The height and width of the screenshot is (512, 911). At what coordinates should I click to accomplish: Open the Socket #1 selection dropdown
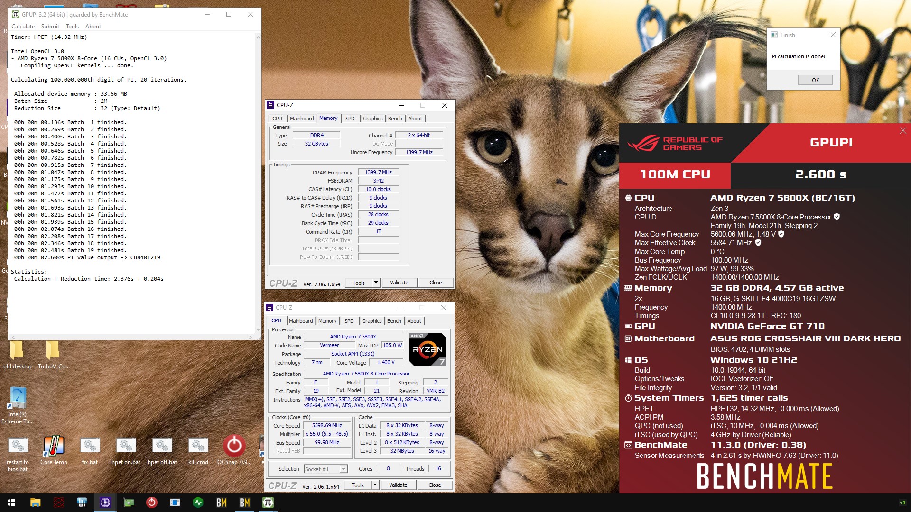325,469
